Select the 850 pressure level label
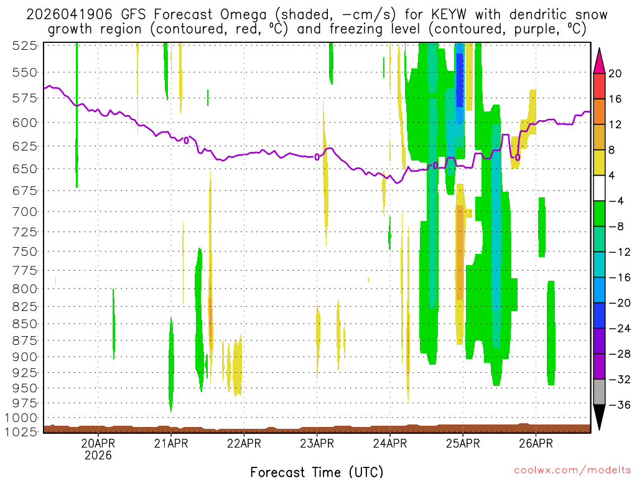This screenshot has height=478, width=637. coord(25,324)
